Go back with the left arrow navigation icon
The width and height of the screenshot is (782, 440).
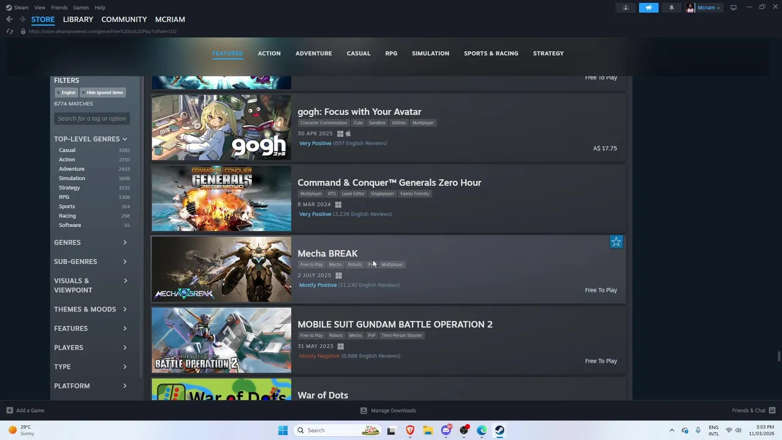[x=9, y=20]
